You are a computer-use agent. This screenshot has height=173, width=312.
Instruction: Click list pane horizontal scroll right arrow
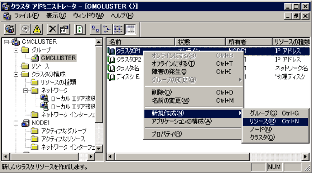click(x=306, y=157)
